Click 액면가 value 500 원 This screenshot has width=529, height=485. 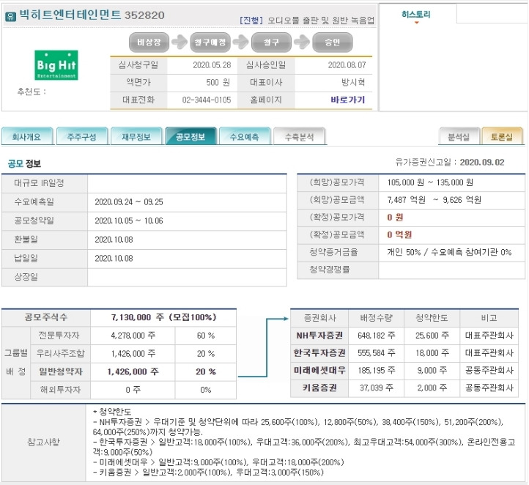(x=218, y=82)
